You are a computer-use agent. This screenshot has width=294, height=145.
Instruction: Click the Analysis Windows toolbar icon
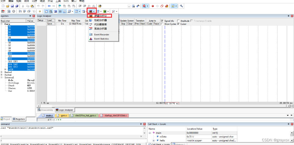click(x=91, y=12)
